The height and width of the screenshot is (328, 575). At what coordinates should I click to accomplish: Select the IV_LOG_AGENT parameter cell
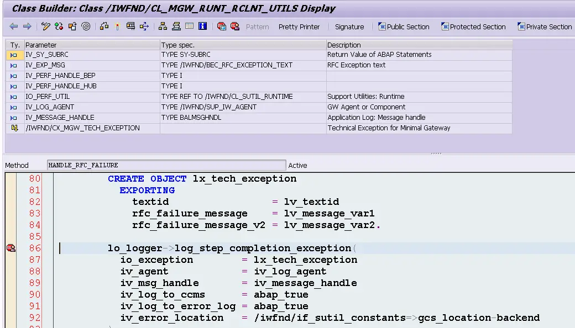click(x=92, y=107)
